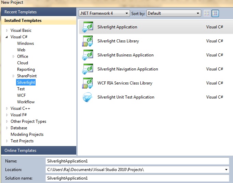
Task: Pick the Silverlight Navigation Application icon
Action: pos(88,69)
